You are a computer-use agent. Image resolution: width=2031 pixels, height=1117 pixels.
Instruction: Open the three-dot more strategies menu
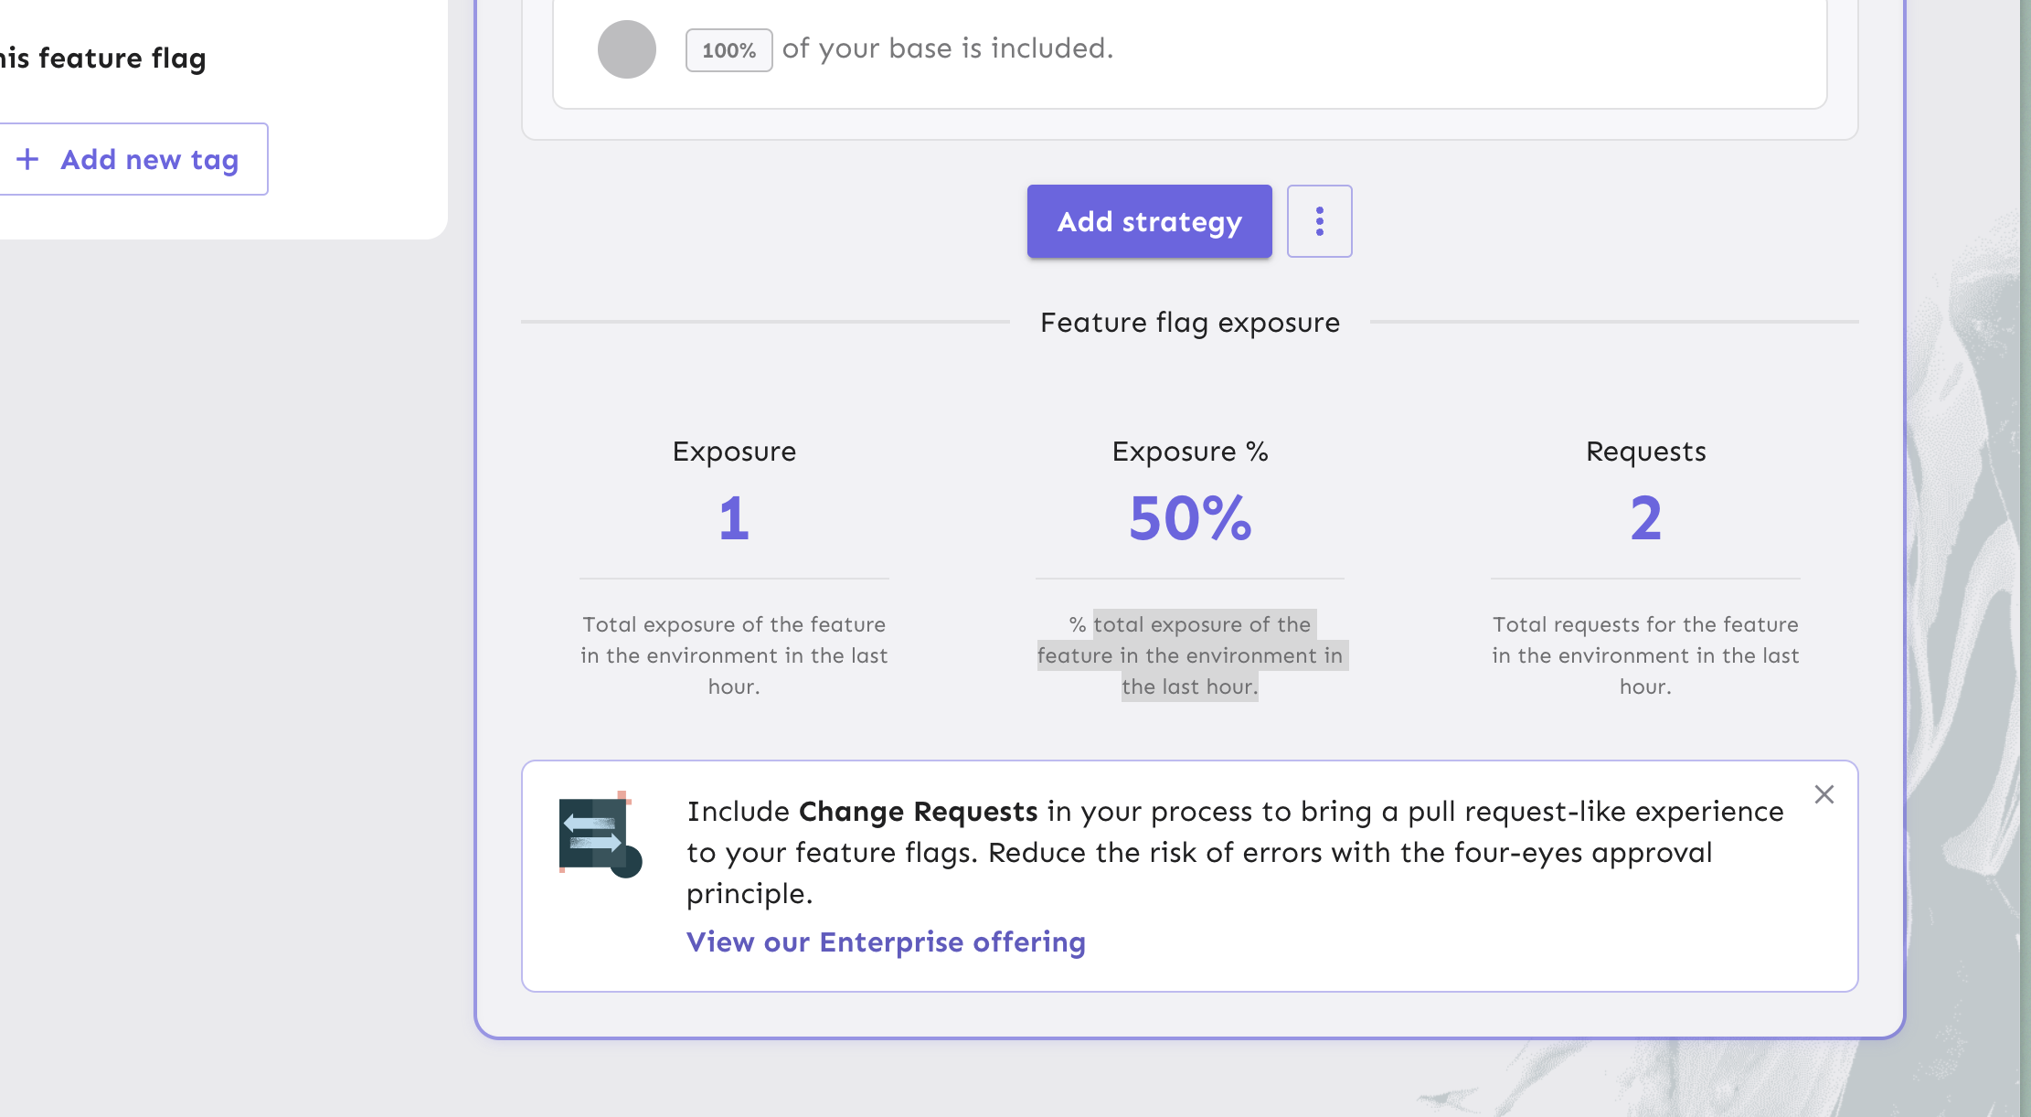1319,221
